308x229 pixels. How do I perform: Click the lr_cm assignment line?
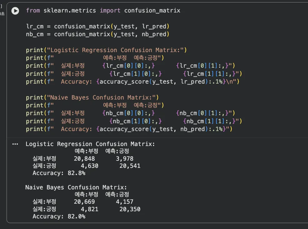(94, 26)
